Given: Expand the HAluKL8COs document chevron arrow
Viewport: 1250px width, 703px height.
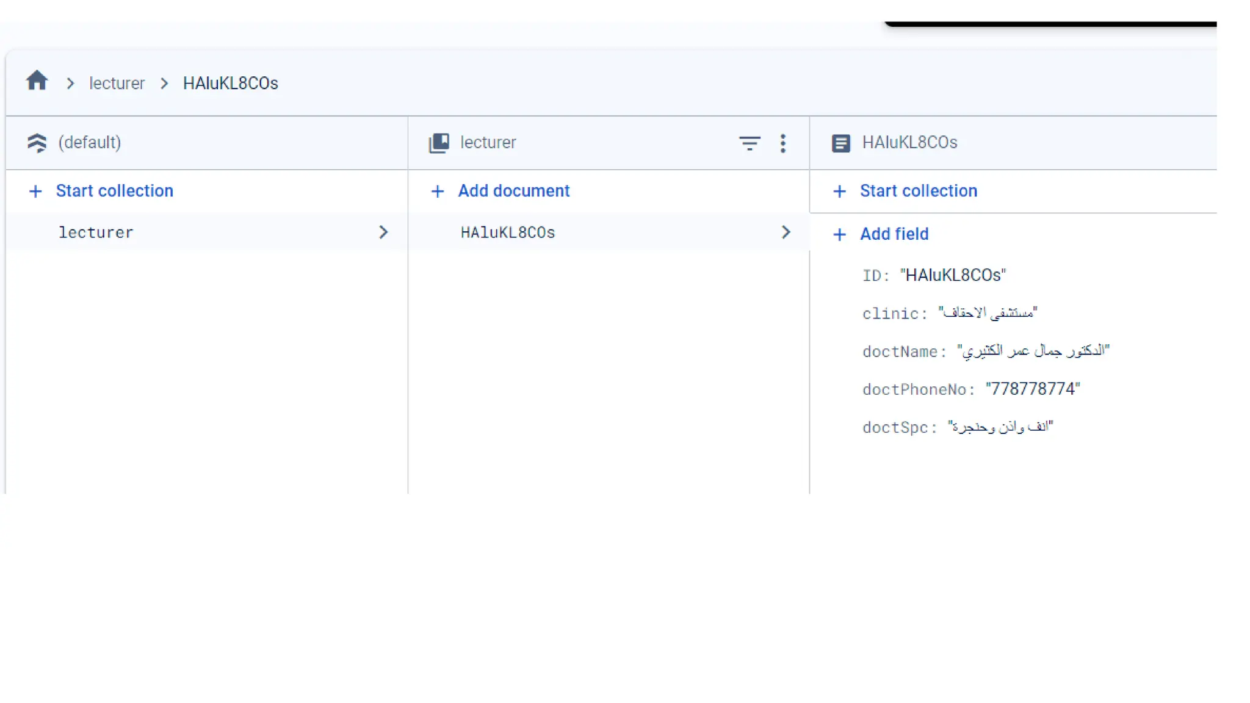Looking at the screenshot, I should (x=786, y=233).
